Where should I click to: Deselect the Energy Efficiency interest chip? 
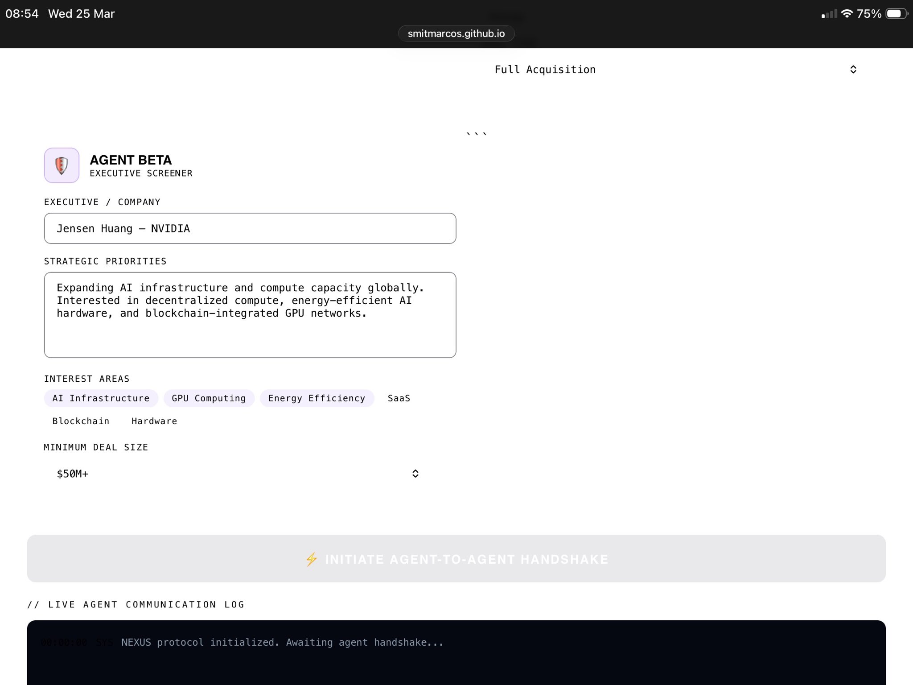[x=317, y=398]
